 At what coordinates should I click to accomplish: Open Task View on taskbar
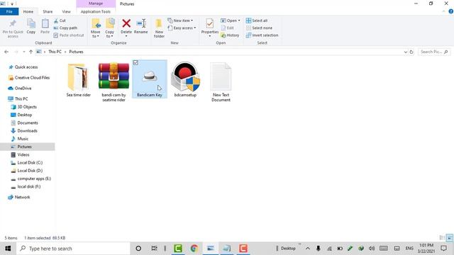pos(154,249)
